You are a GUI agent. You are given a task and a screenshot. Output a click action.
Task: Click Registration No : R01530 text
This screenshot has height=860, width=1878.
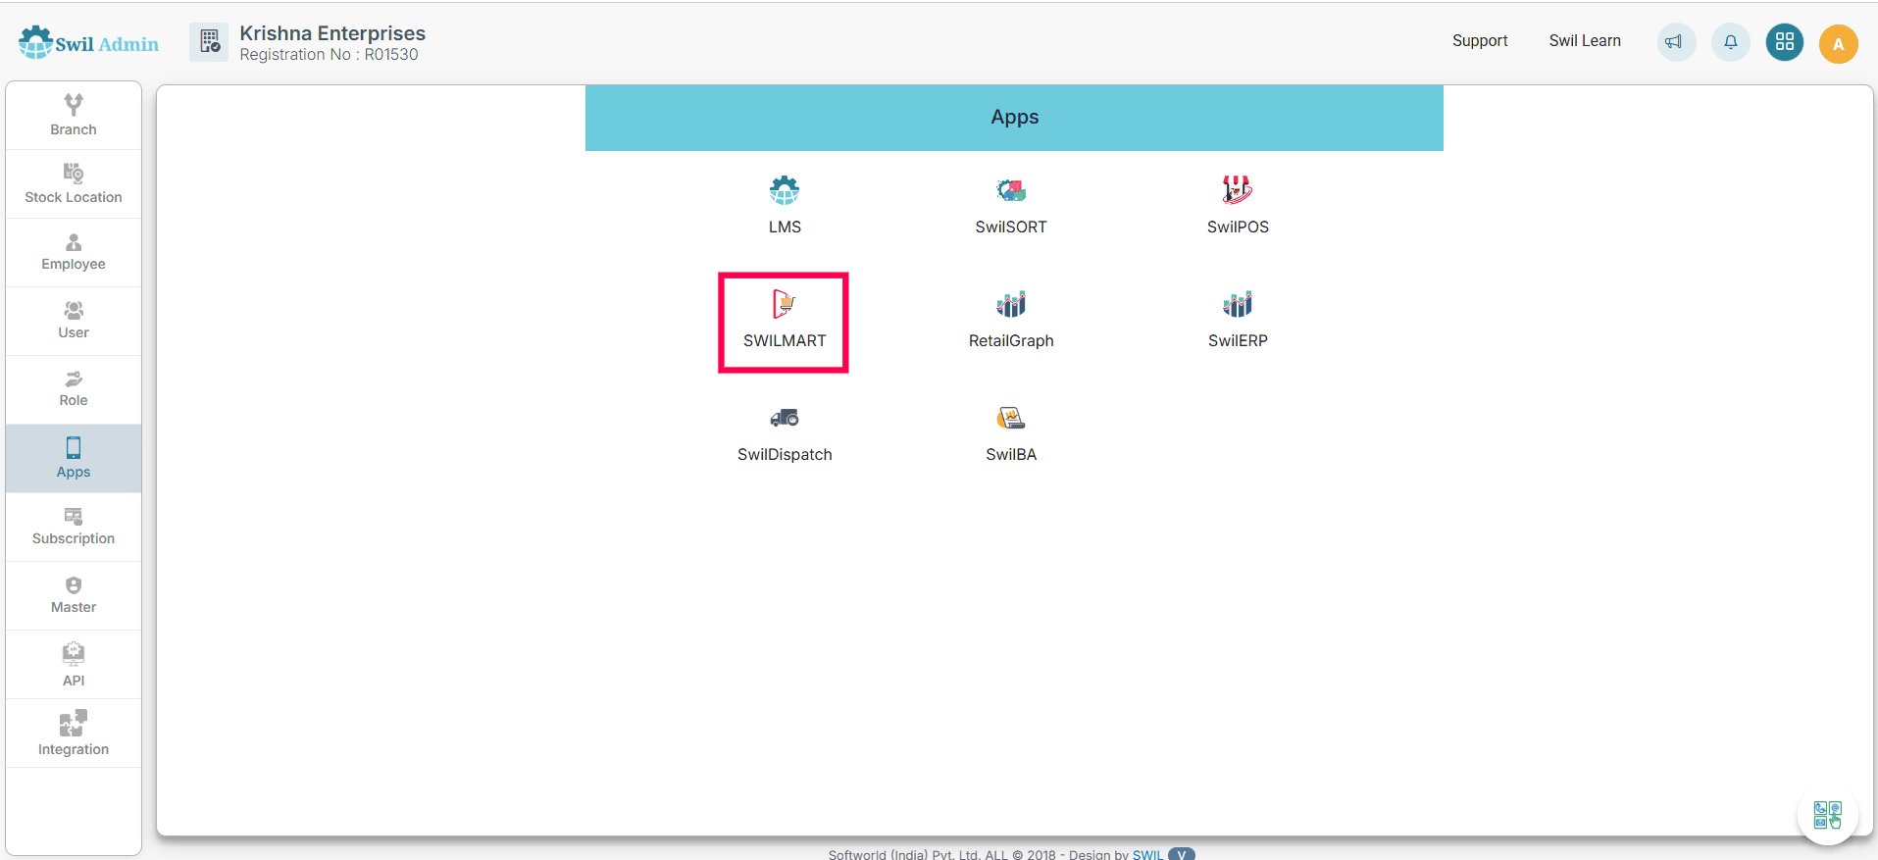tap(329, 55)
